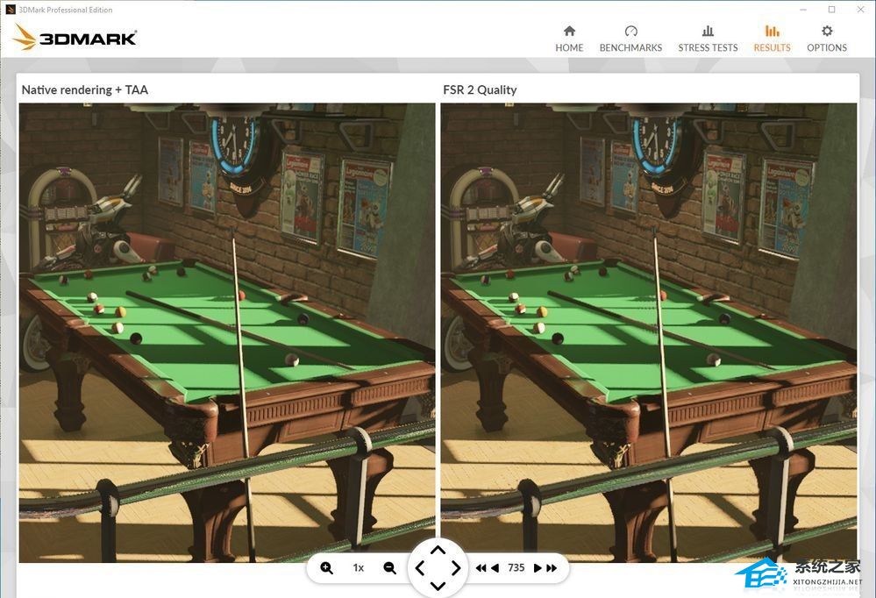876x598 pixels.
Task: Click the FSR 2 Quality label
Action: [480, 89]
